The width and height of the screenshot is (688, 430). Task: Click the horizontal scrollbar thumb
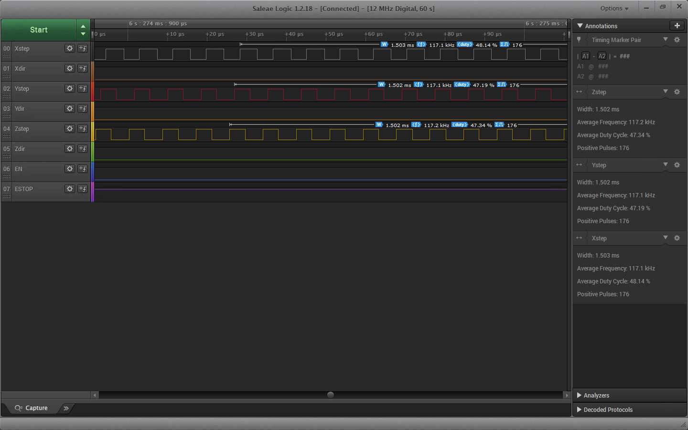coord(330,395)
